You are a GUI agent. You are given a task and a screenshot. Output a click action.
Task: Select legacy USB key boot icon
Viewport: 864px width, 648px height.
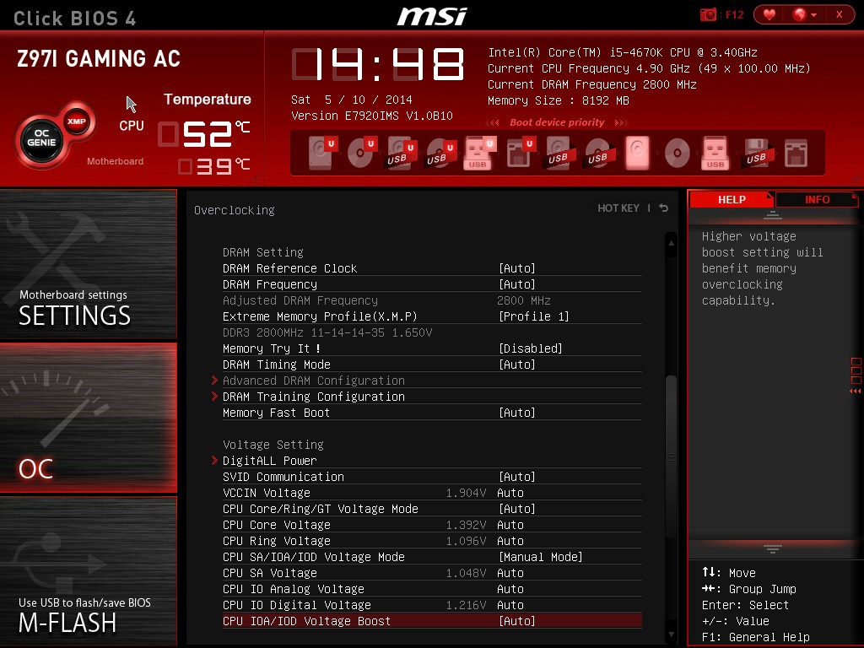(x=715, y=153)
